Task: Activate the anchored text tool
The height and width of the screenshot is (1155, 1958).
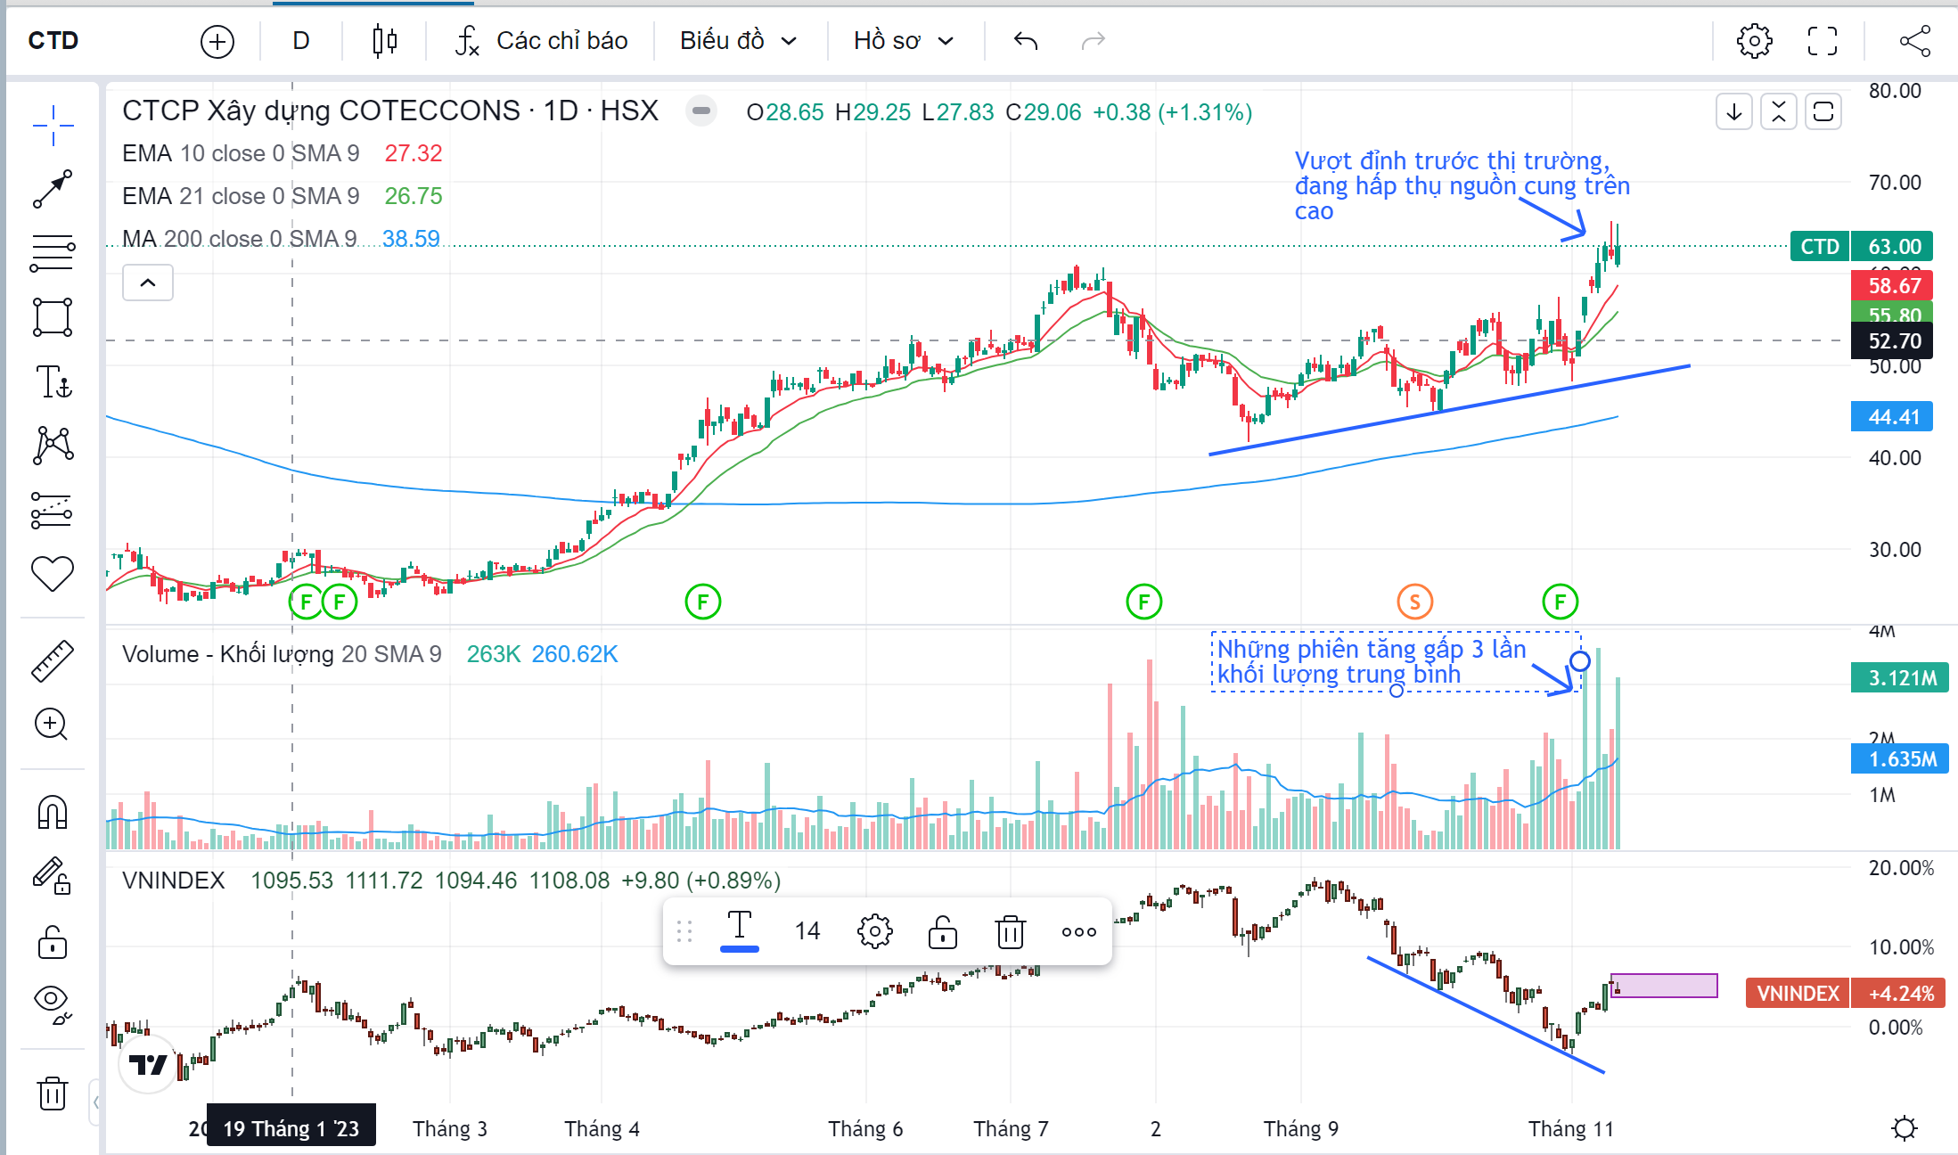Action: (x=52, y=381)
